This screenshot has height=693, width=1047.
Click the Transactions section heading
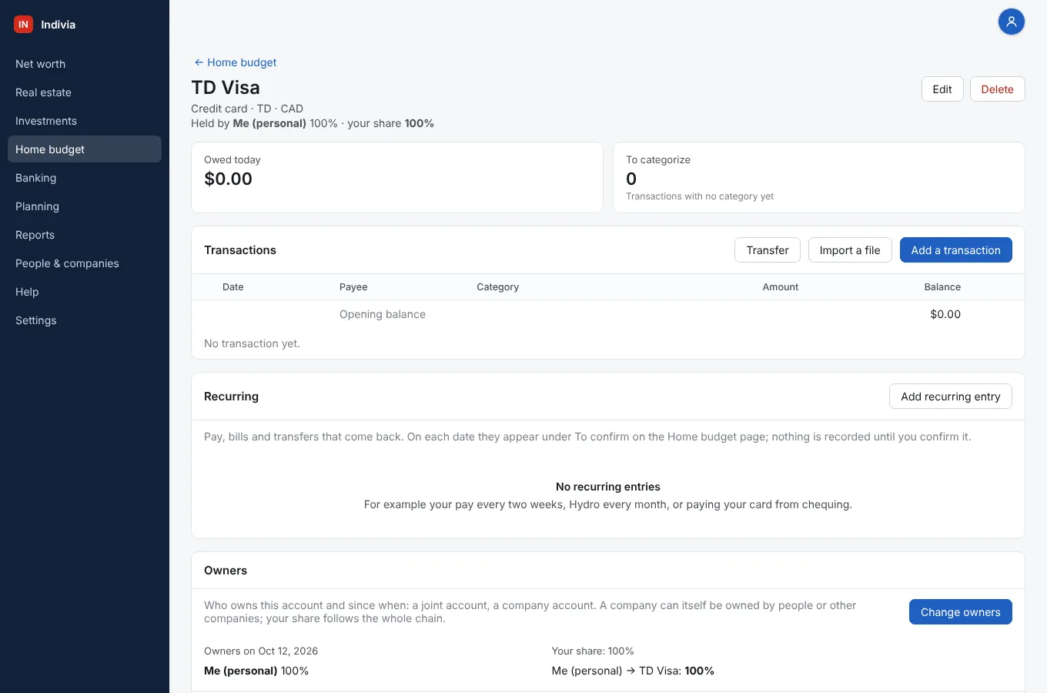point(240,250)
